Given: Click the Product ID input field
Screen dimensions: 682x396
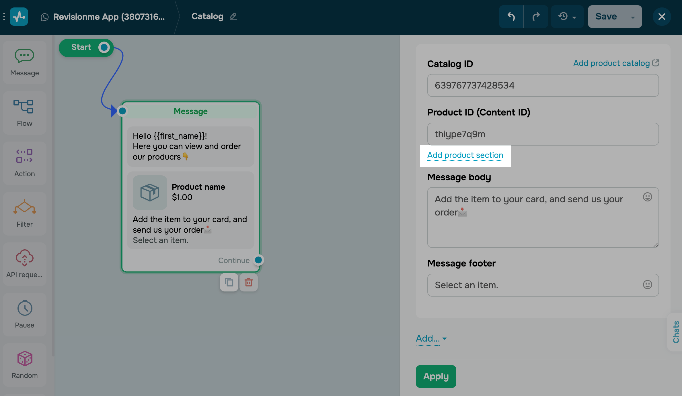Looking at the screenshot, I should click(x=543, y=134).
